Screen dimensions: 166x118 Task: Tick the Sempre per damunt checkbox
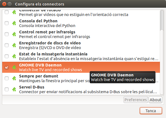click(7, 78)
